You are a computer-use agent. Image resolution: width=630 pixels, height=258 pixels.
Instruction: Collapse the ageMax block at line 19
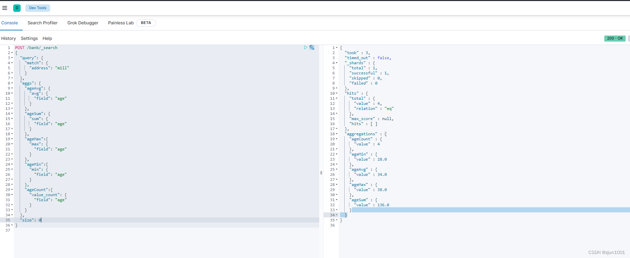12,139
